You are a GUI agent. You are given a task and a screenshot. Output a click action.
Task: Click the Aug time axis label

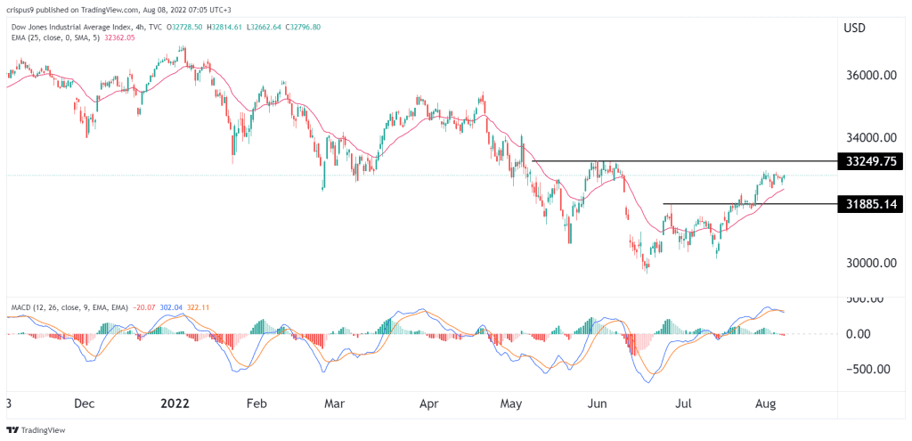(x=765, y=404)
